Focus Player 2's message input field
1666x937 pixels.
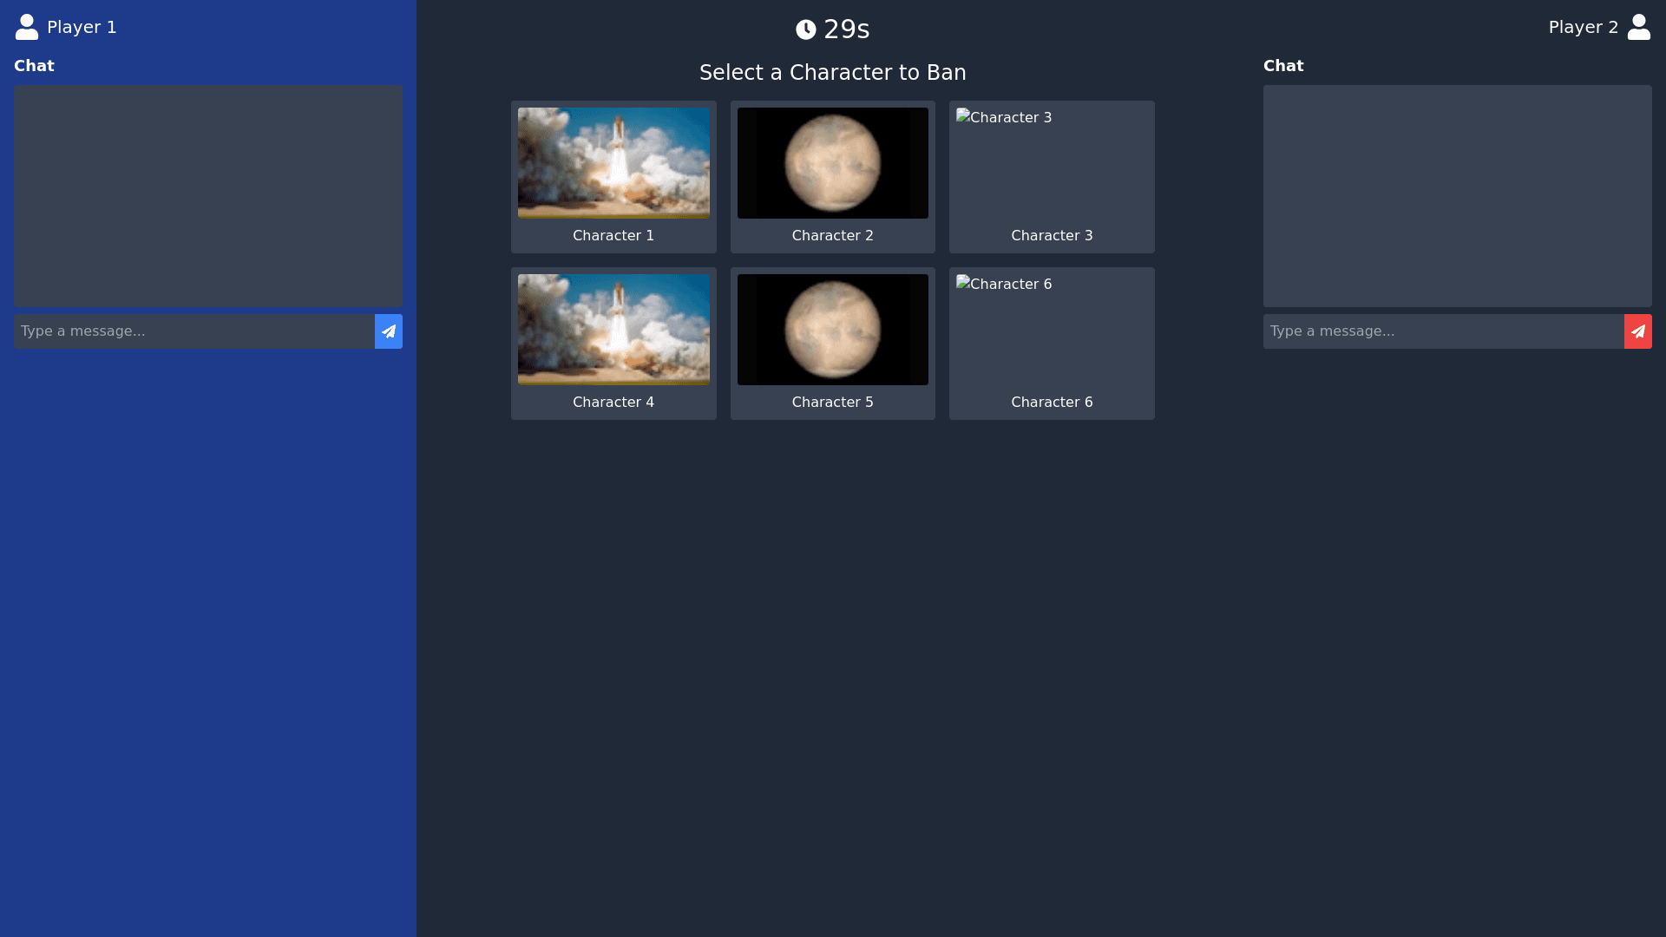(x=1443, y=331)
